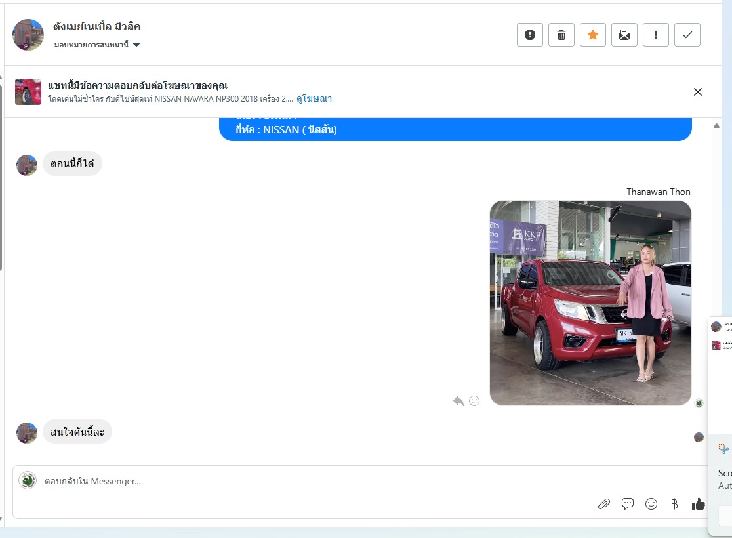Click the page logo in reply box

tap(28, 480)
